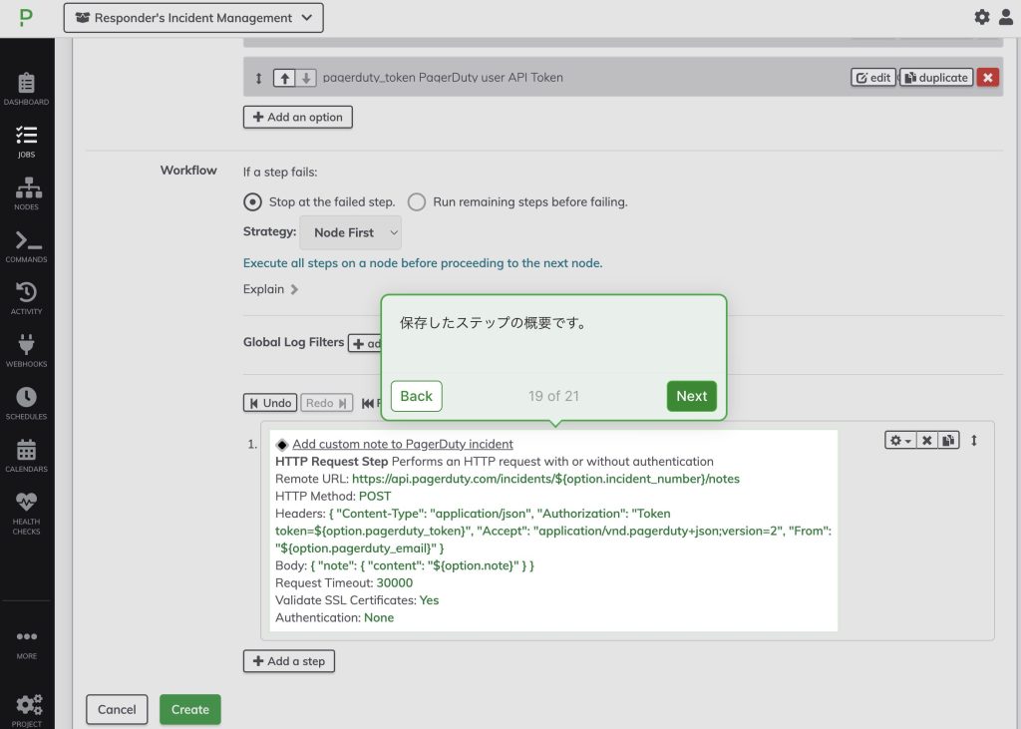The image size is (1021, 729).
Task: Edit the pagerduty_token option
Action: coord(873,78)
